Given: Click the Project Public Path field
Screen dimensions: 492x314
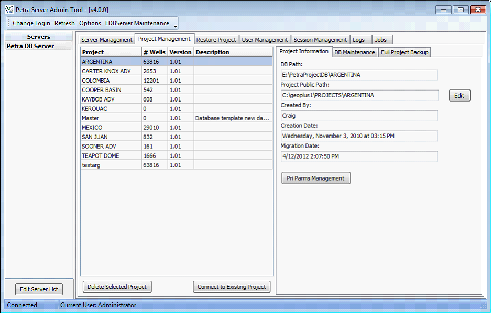Looking at the screenshot, I should [x=359, y=95].
